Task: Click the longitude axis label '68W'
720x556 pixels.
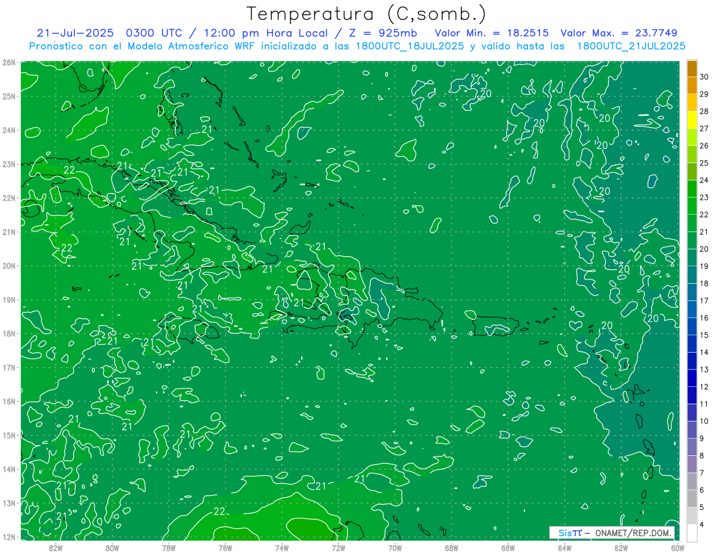Action: click(x=452, y=548)
